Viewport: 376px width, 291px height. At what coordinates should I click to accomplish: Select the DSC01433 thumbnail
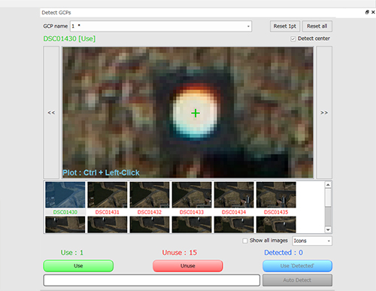pyautogui.click(x=192, y=198)
